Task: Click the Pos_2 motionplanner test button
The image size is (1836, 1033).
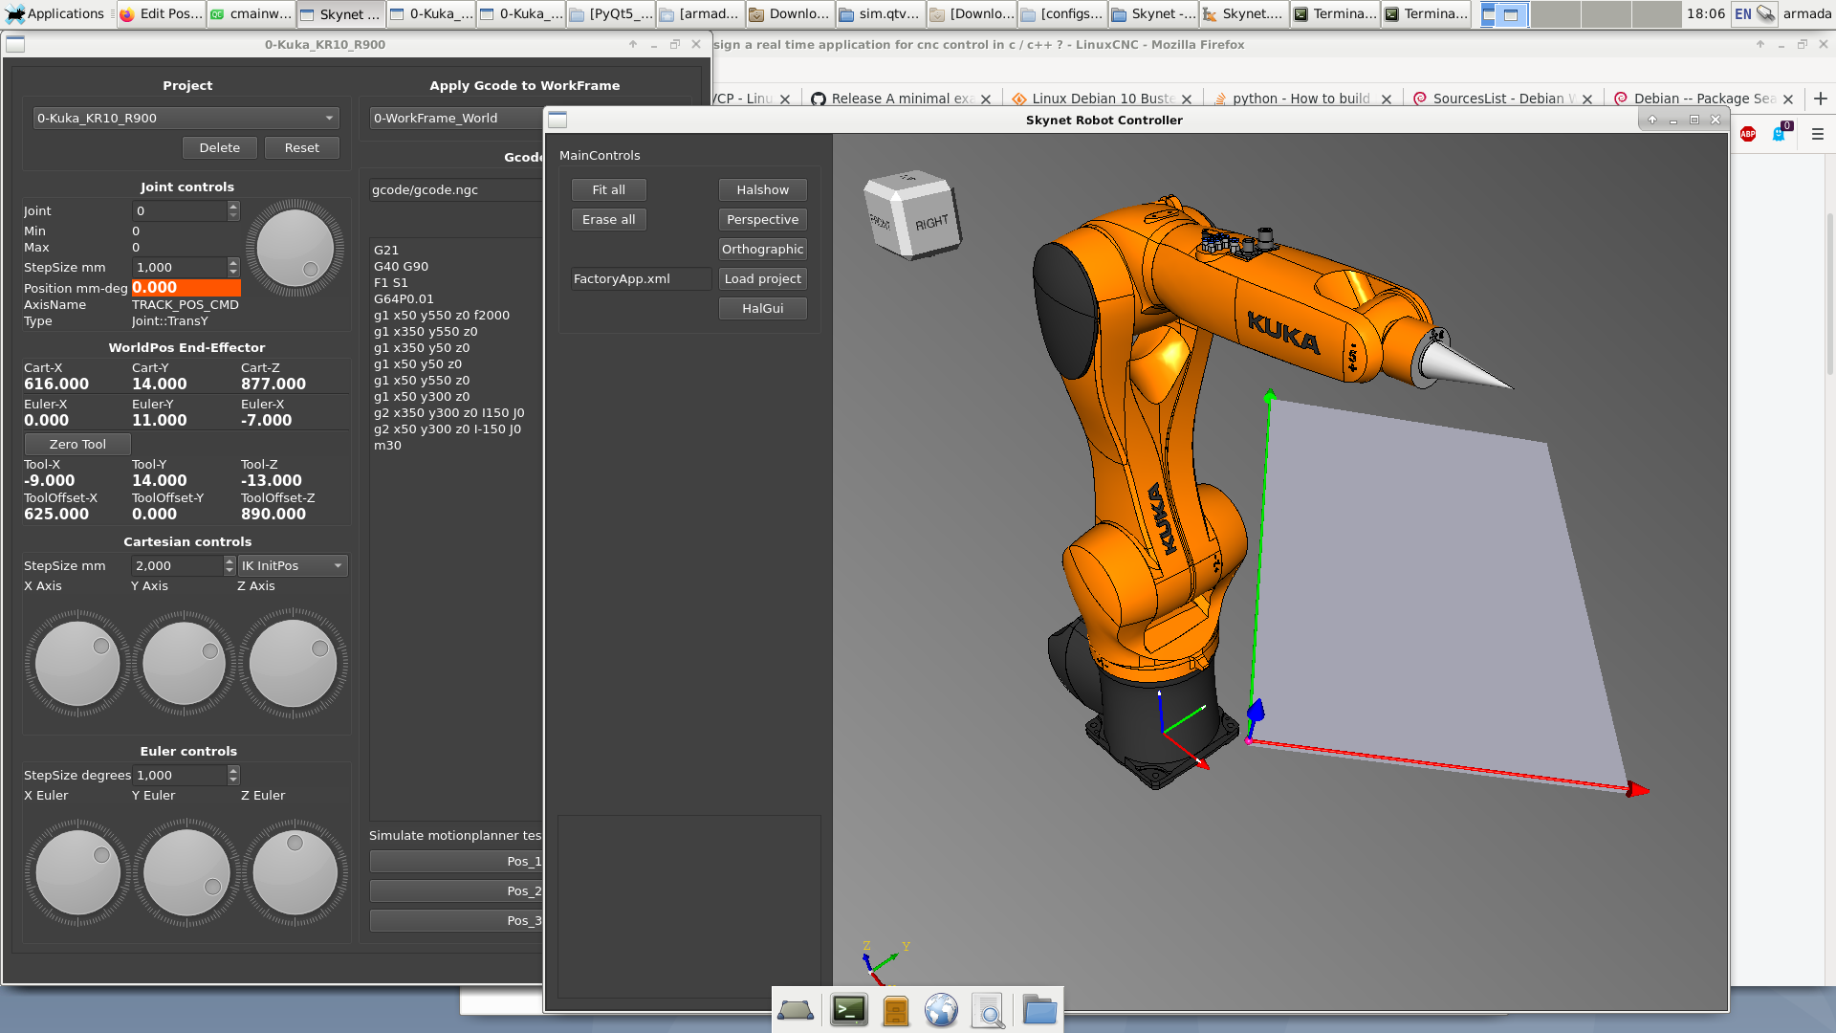Action: click(x=456, y=890)
